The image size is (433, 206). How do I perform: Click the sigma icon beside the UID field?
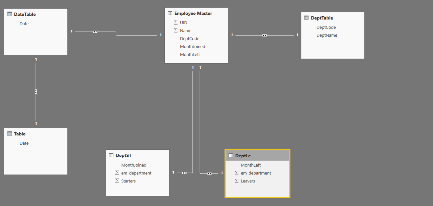point(176,23)
